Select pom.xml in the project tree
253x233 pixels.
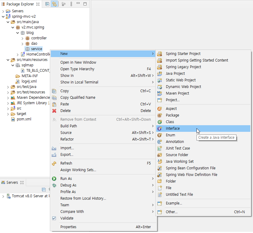[x=24, y=119]
